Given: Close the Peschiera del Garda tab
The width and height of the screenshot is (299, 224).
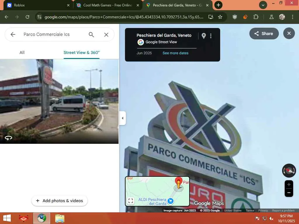Looking at the screenshot, I should point(207,5).
